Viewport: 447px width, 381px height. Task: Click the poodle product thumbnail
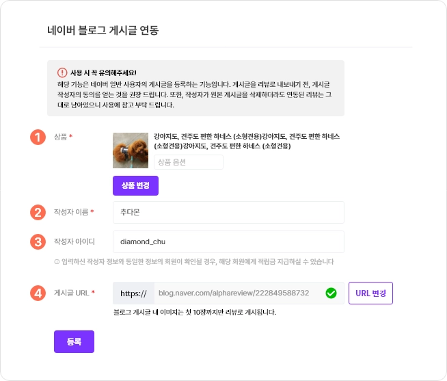tap(131, 150)
